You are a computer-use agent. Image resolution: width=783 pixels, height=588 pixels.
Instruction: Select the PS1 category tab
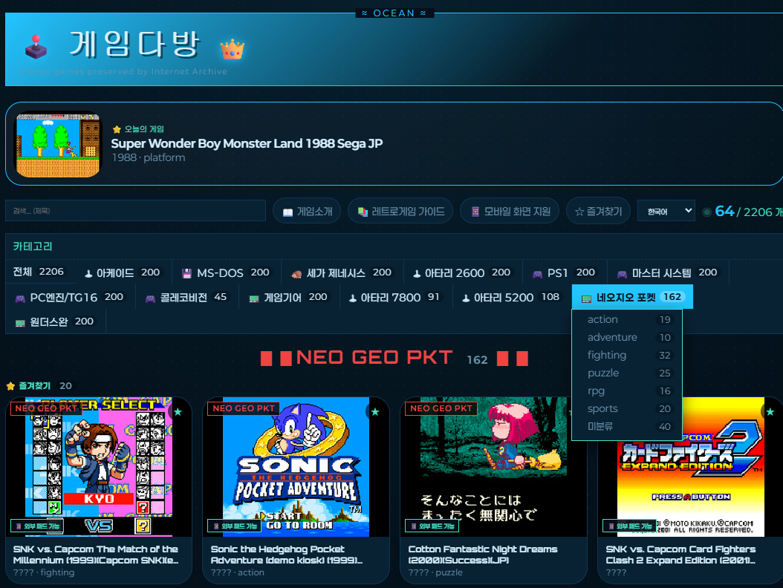click(565, 272)
